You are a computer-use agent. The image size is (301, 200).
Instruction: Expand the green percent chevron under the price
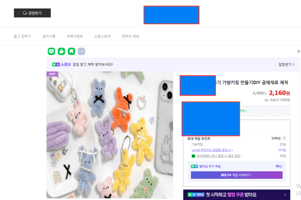246,111
